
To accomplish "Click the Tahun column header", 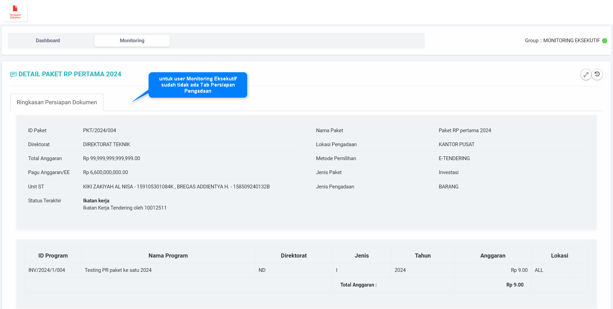I will 422,256.
